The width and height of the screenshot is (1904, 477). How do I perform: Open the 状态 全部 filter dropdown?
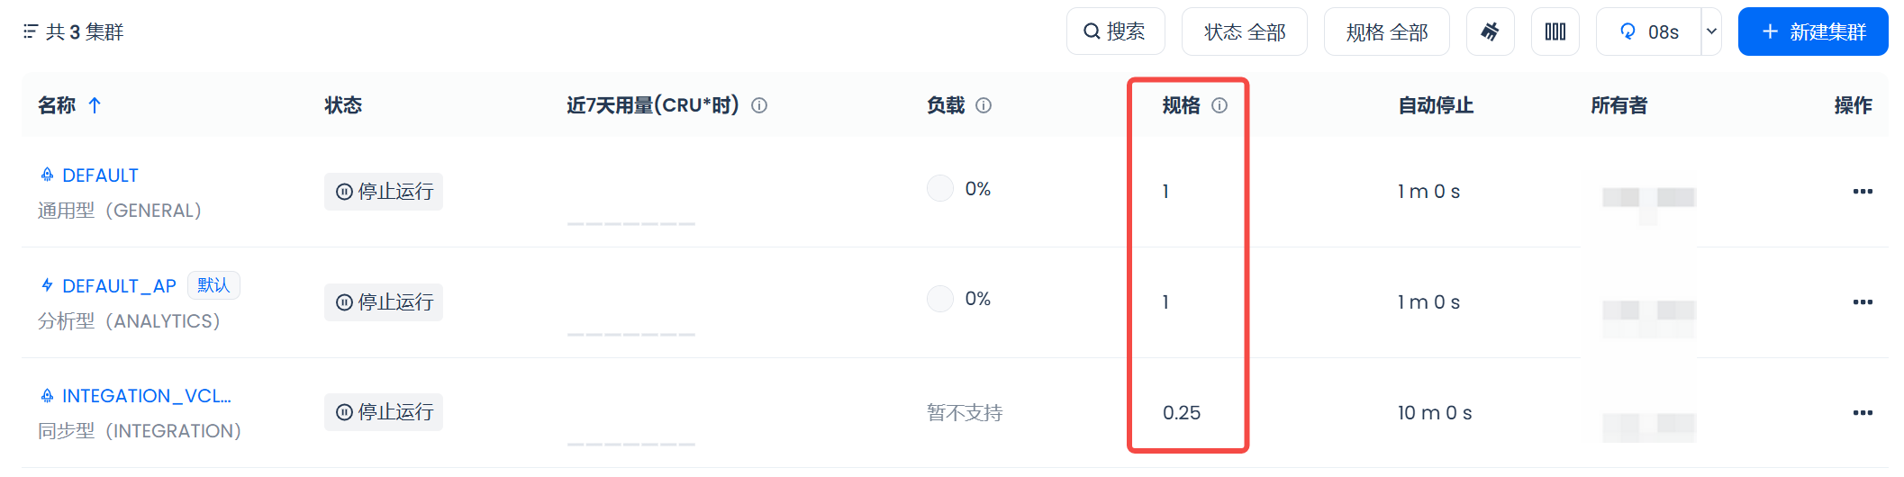(1245, 31)
